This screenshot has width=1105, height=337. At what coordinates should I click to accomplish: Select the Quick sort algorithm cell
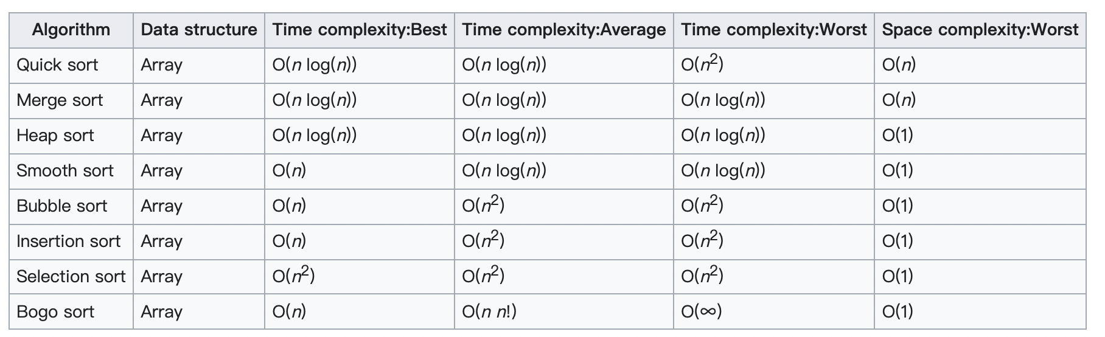[x=57, y=65]
